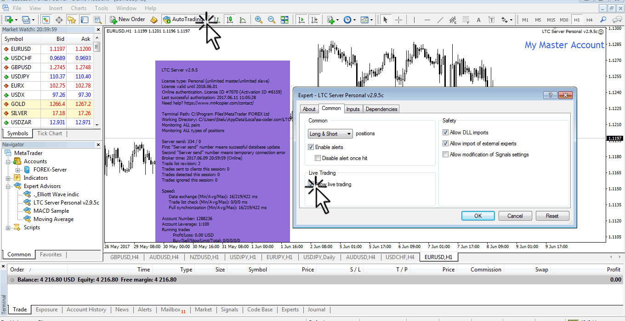Confirm the dialog with OK
The height and width of the screenshot is (321, 625).
point(478,216)
